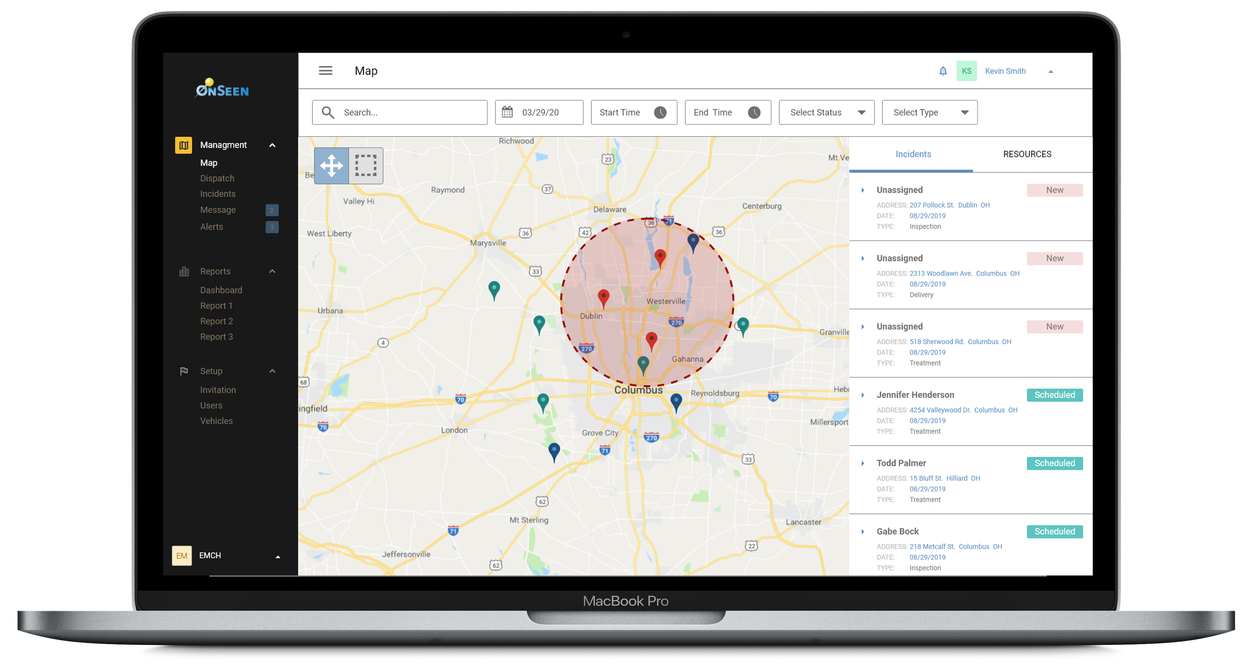Viewport: 1256px width, 670px height.
Task: Click the End Time clock icon
Action: (754, 113)
